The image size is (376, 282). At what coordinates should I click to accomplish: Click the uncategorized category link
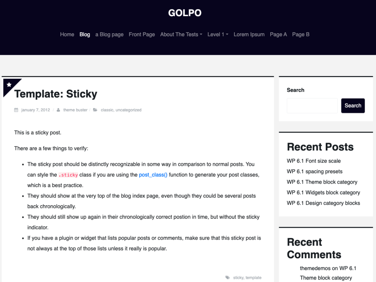[x=128, y=110]
